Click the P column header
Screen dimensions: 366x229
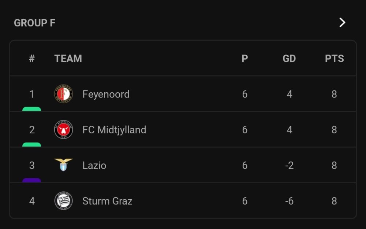point(245,59)
